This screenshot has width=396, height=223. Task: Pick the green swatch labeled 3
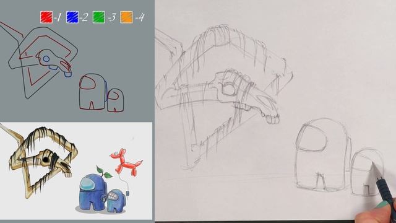(x=99, y=17)
